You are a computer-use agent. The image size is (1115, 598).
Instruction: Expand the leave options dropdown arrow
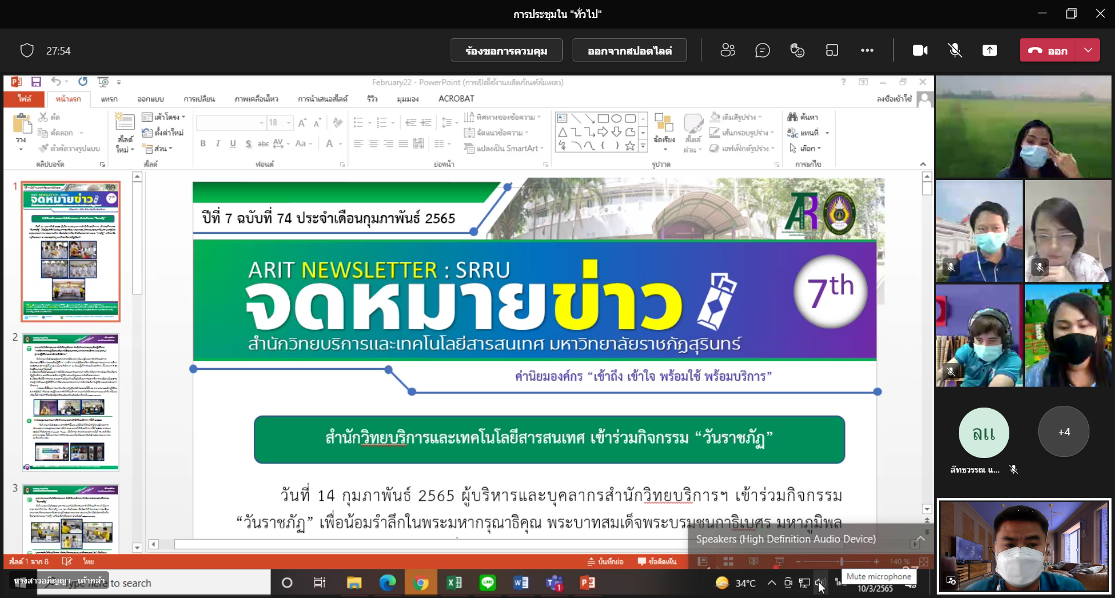[1088, 51]
